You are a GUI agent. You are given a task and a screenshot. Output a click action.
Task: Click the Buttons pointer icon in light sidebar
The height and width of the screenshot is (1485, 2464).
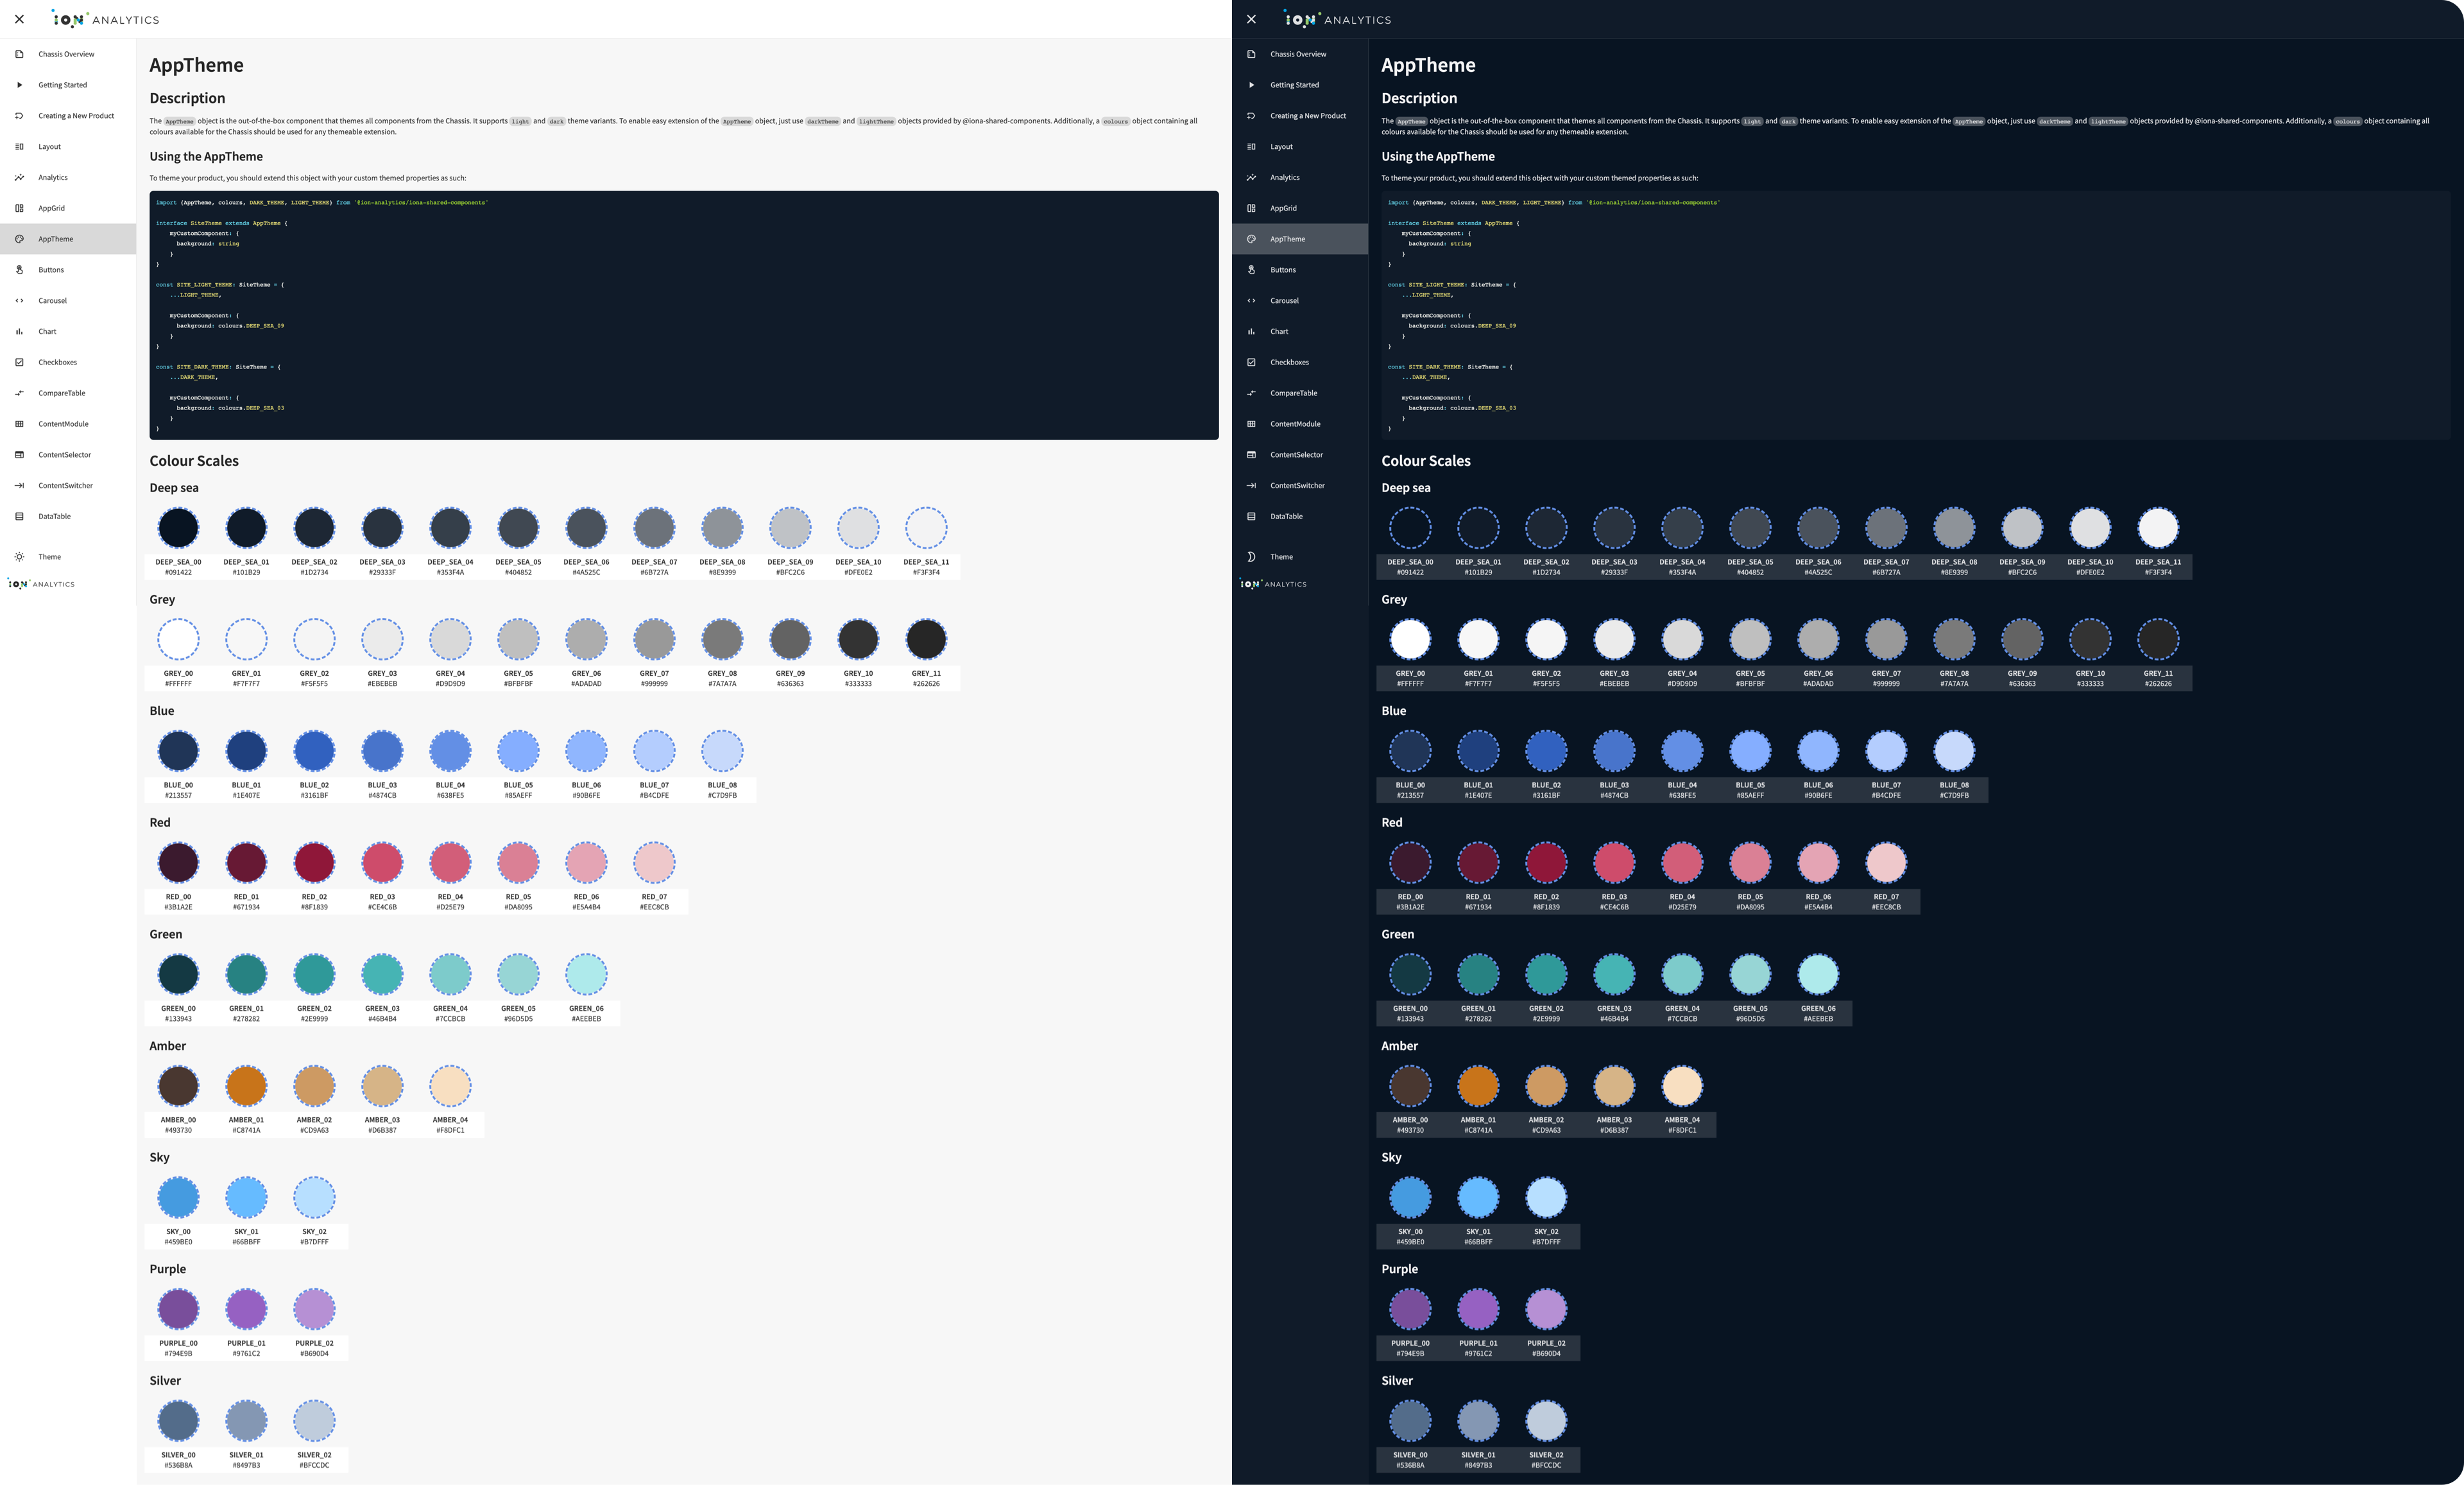pos(19,270)
